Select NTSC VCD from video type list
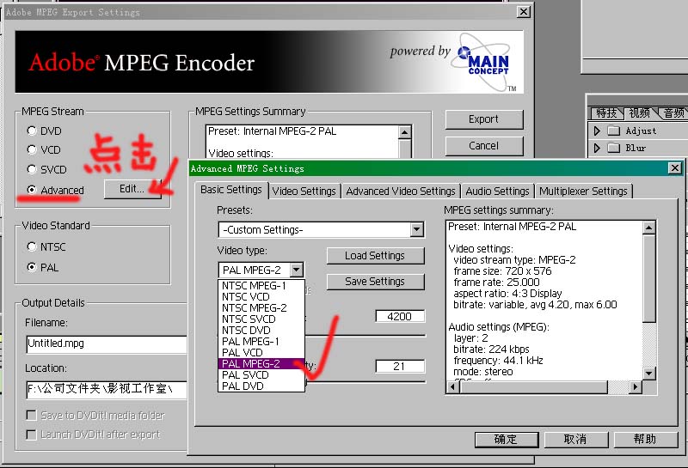 [x=261, y=296]
